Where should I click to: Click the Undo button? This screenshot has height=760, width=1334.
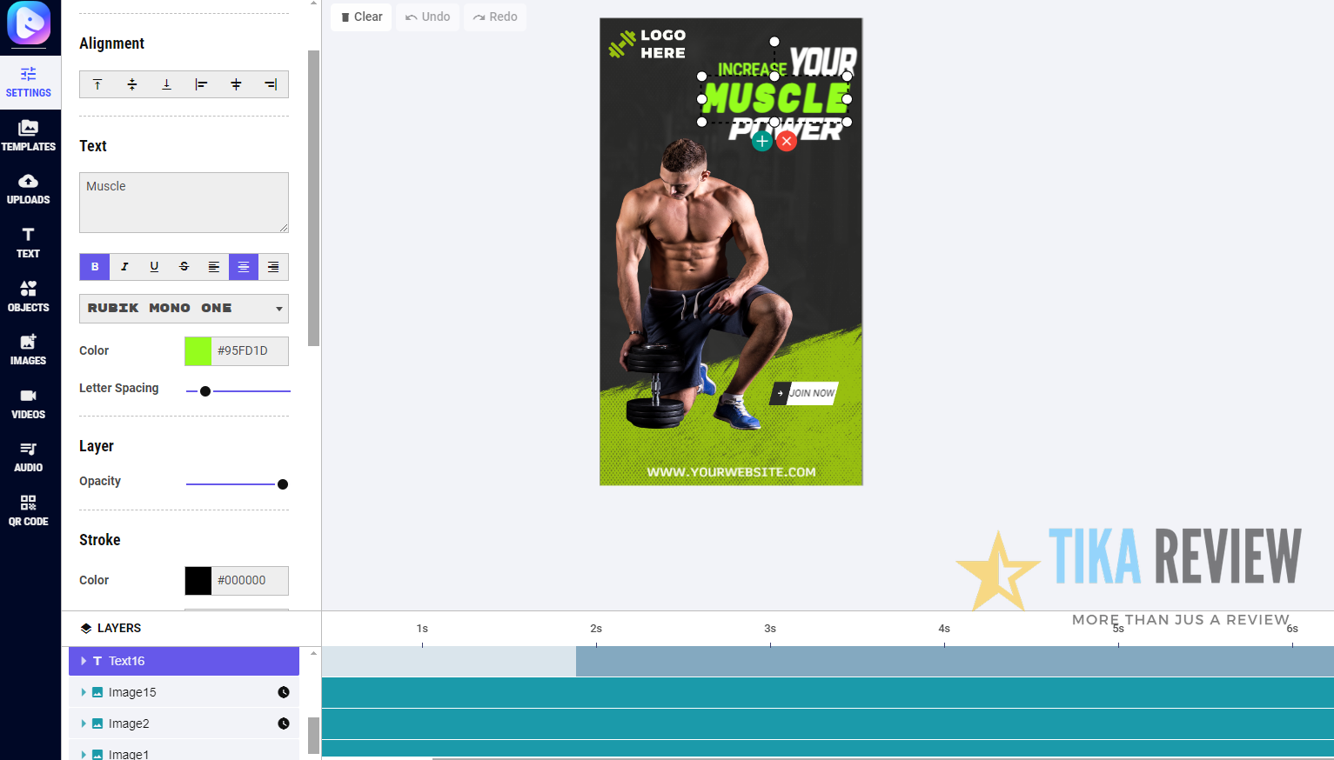coord(428,17)
